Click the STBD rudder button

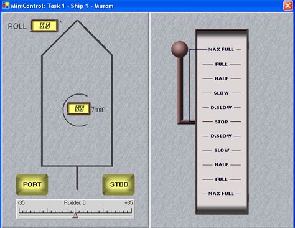pyautogui.click(x=119, y=184)
